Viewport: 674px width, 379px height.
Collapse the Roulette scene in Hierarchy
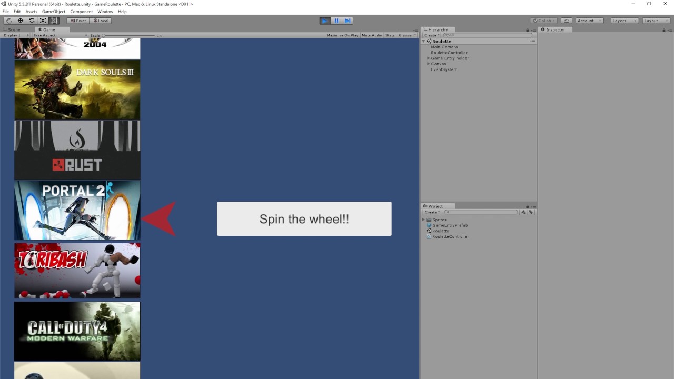423,41
